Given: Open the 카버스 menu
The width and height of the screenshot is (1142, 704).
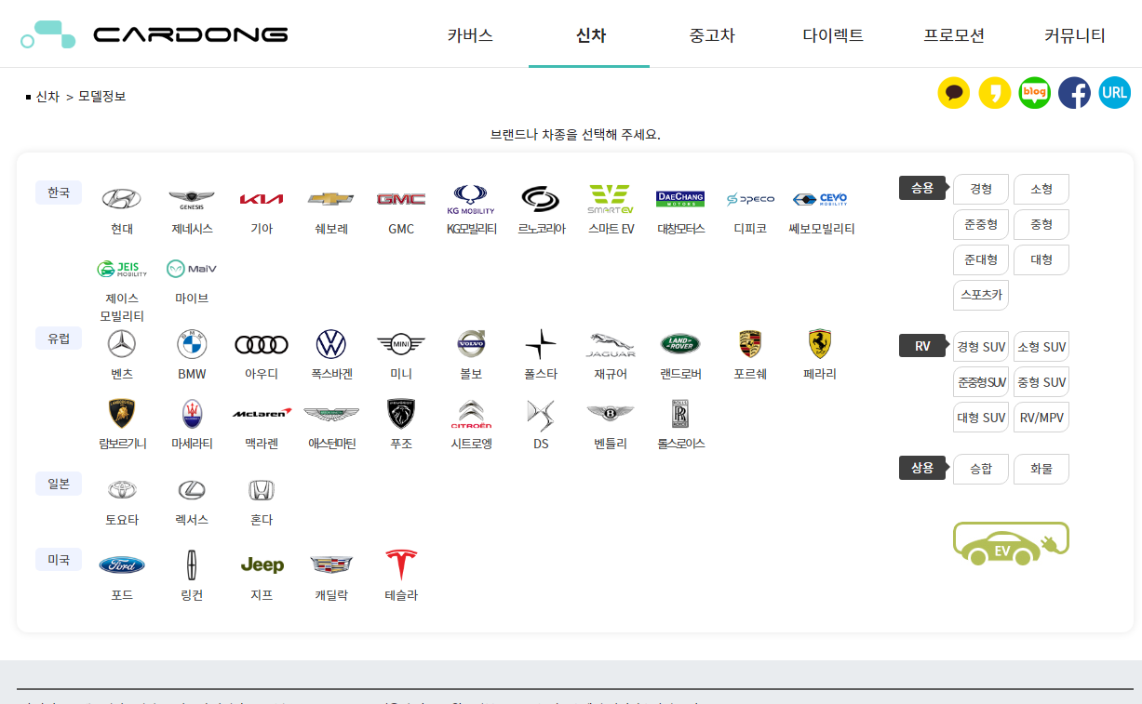Looking at the screenshot, I should coord(470,35).
